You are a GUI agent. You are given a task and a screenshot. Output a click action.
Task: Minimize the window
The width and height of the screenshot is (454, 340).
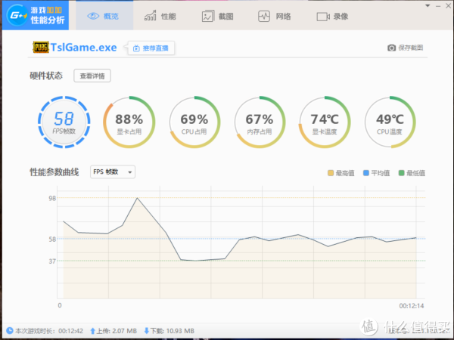coord(438,6)
